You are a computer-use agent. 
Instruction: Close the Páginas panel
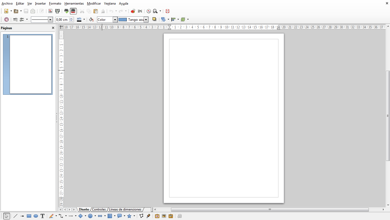click(53, 28)
